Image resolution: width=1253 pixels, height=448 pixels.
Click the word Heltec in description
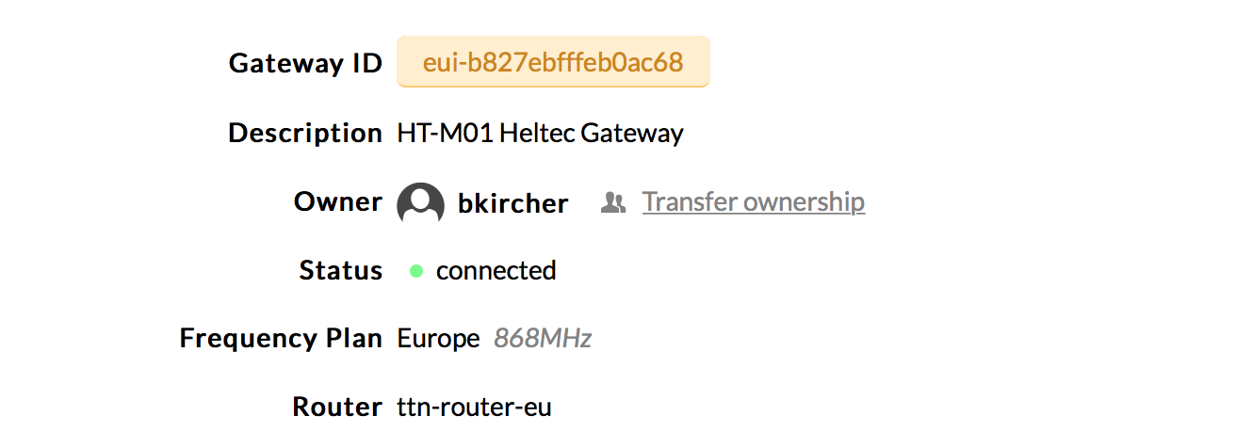click(537, 133)
